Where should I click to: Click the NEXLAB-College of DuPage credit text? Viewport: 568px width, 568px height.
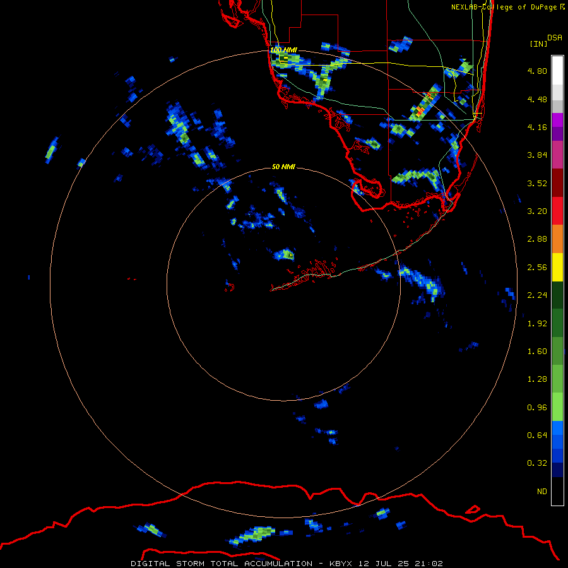[x=508, y=7]
